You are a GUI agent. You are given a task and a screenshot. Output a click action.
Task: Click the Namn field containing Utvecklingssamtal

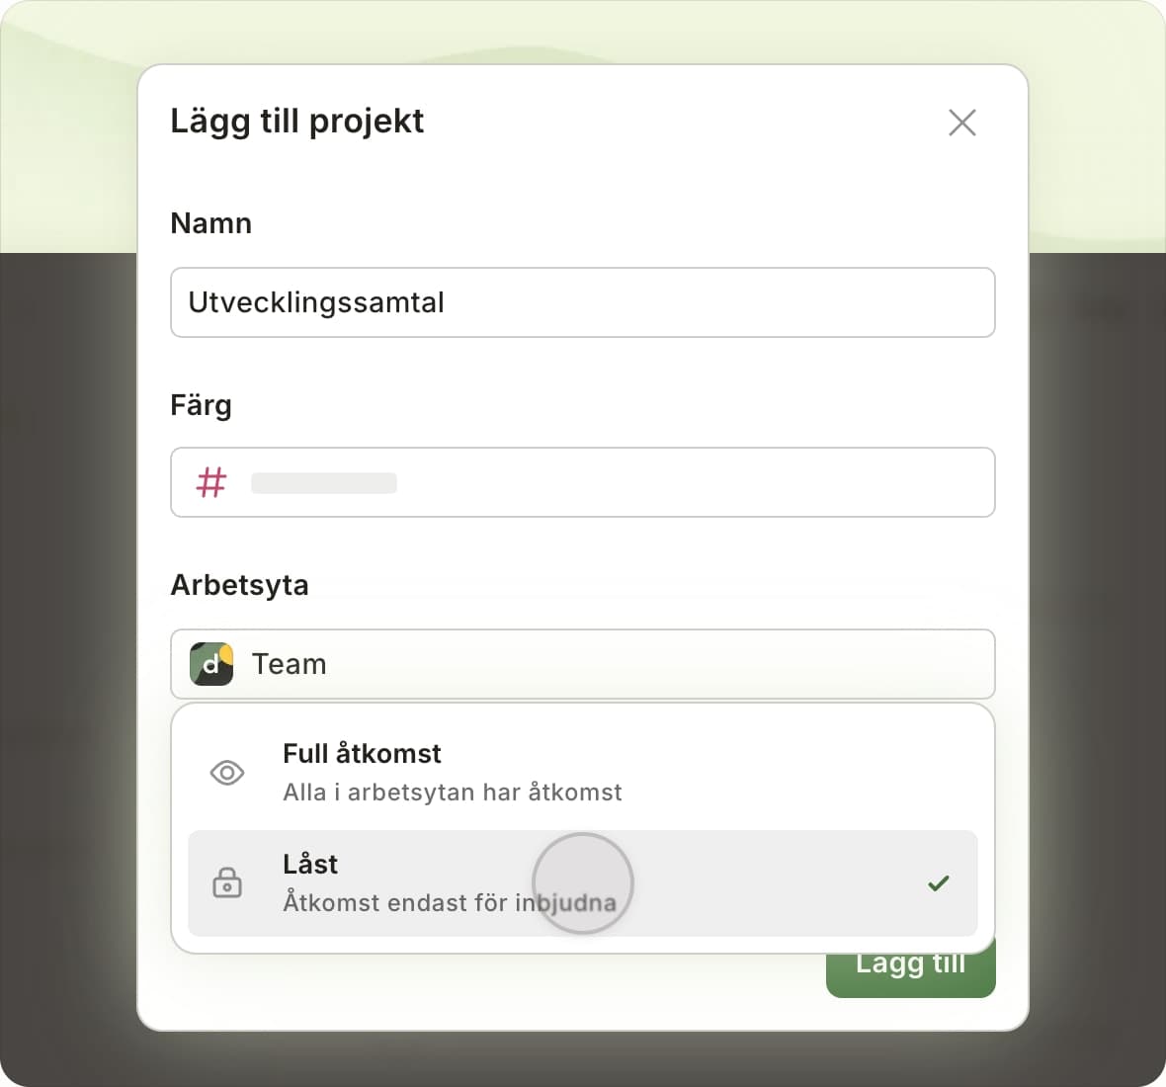(582, 302)
